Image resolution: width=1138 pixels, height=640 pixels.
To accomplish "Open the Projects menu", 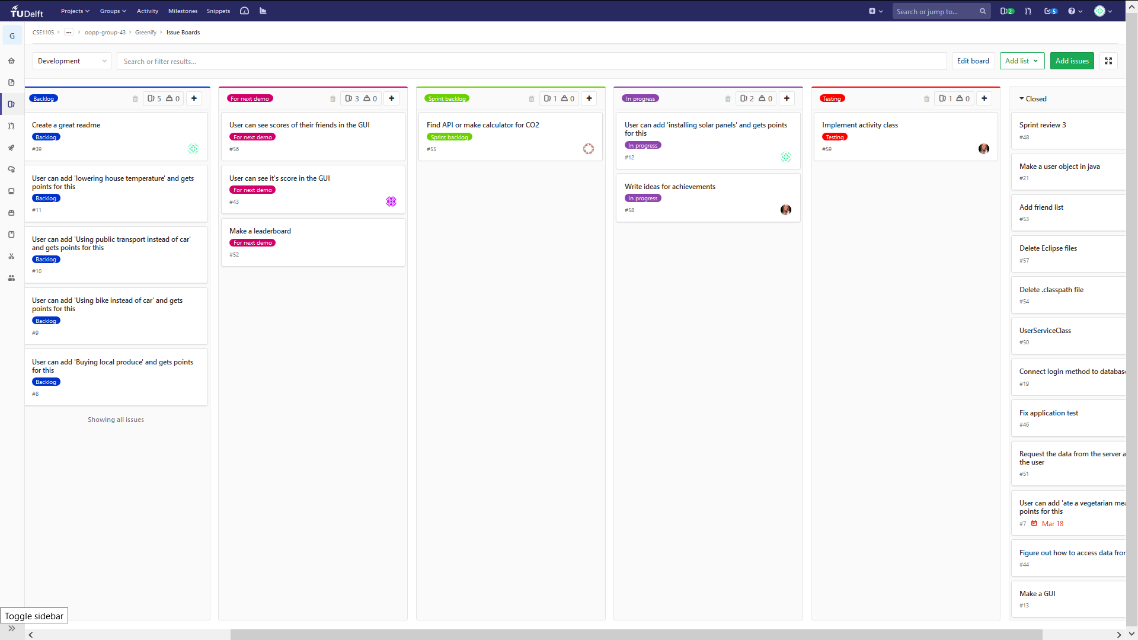I will 75,11.
